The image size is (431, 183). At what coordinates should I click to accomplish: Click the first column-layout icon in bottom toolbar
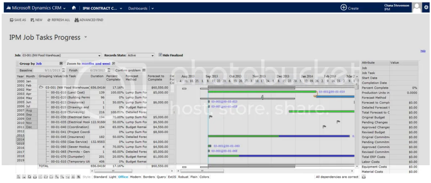(x=19, y=177)
